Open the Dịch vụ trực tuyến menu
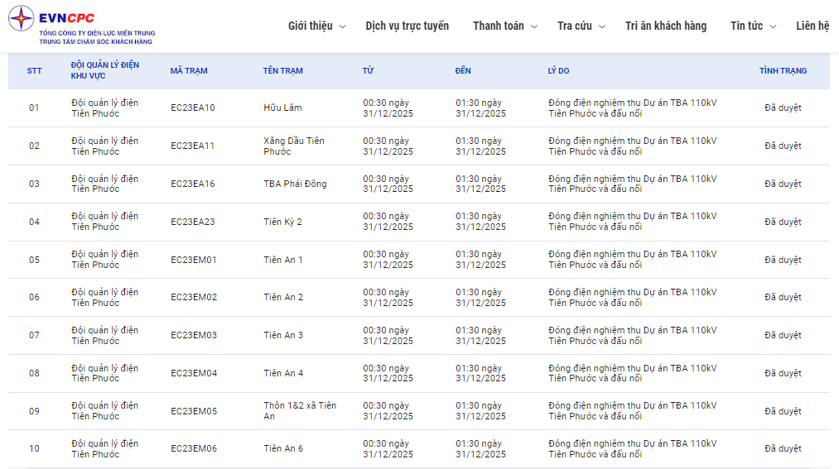This screenshot has width=839, height=469. [407, 26]
